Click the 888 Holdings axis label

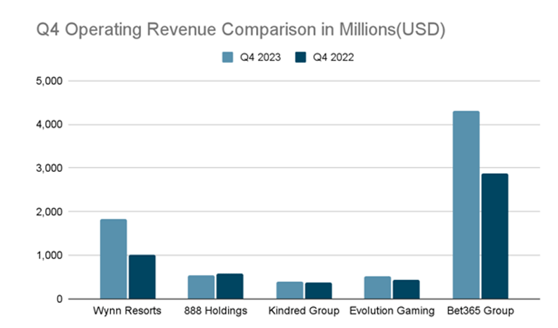tap(216, 310)
